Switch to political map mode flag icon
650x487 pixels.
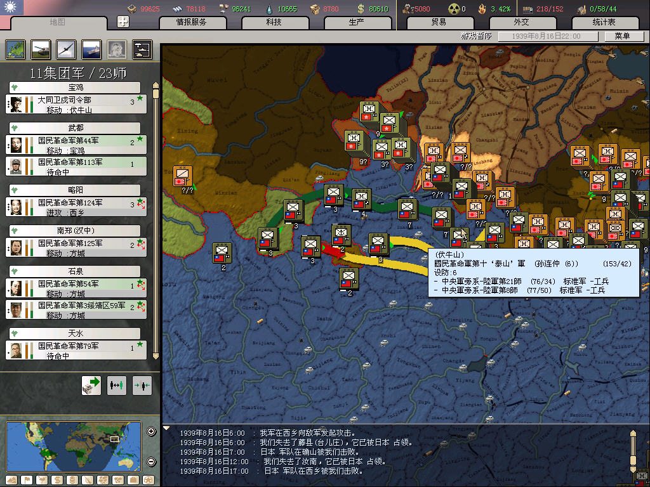(x=27, y=481)
